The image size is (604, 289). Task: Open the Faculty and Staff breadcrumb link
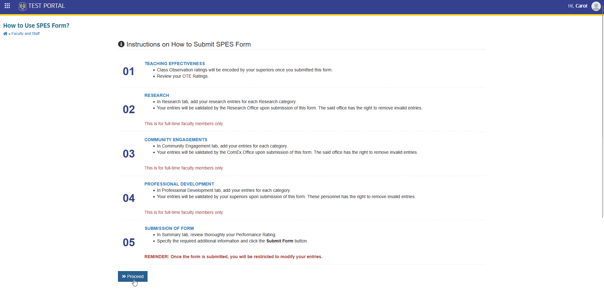pos(25,34)
